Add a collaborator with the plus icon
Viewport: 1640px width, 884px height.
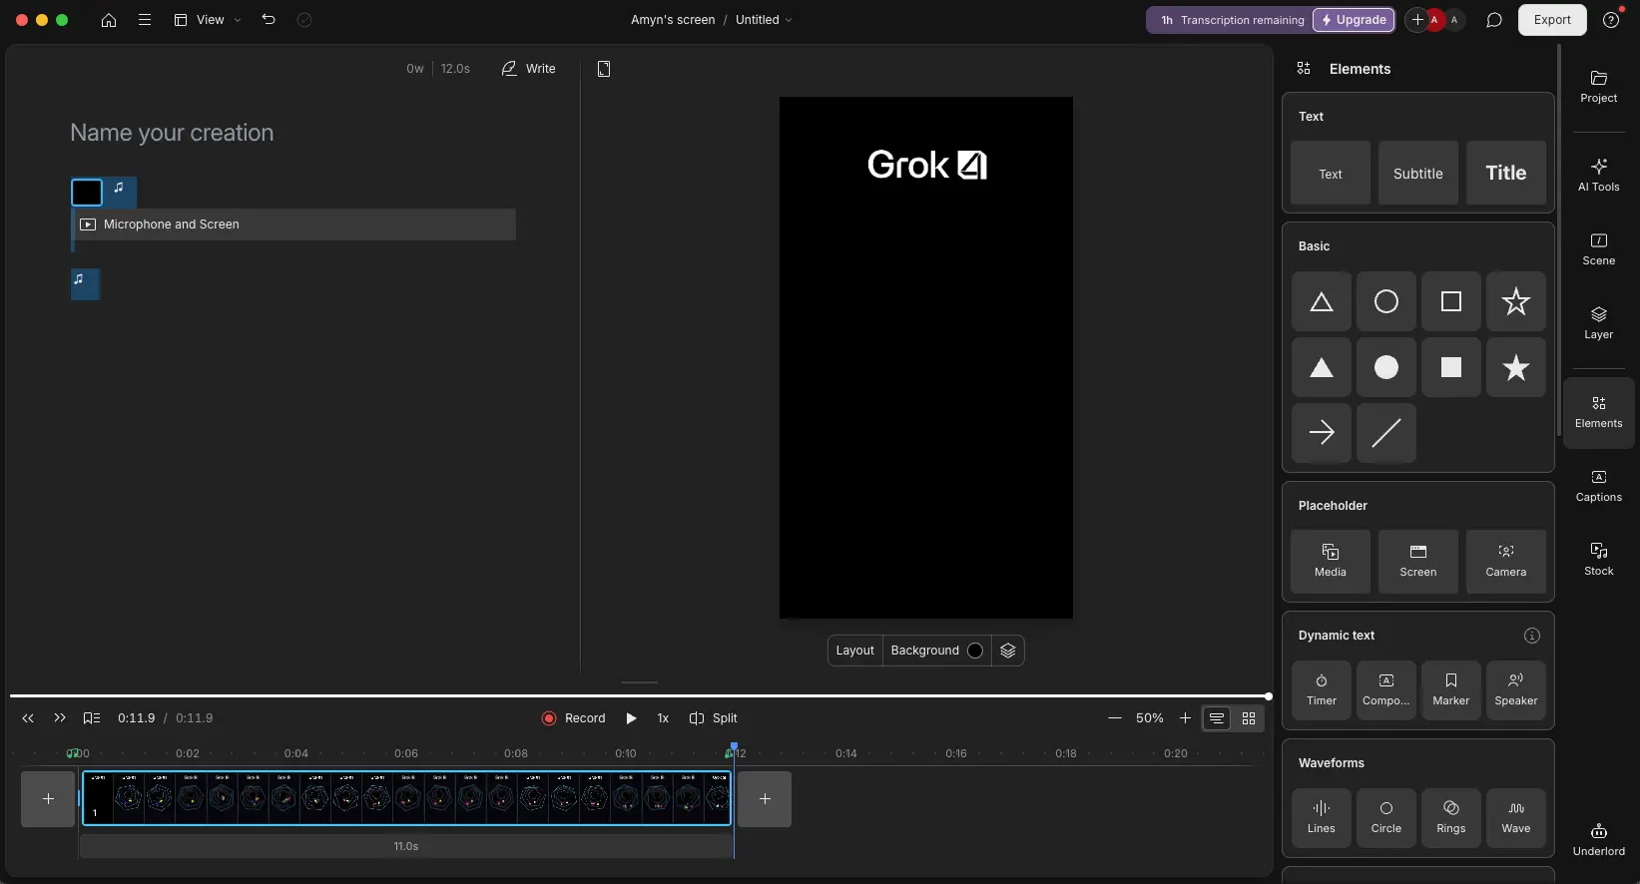coord(1416,20)
